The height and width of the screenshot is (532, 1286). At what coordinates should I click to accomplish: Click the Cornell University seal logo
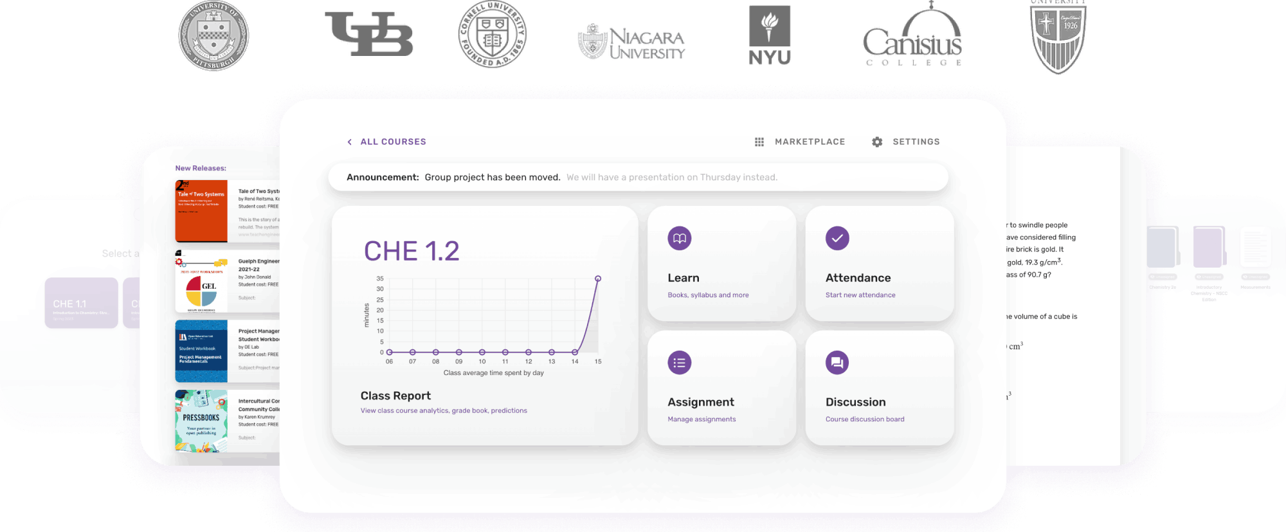click(x=493, y=34)
